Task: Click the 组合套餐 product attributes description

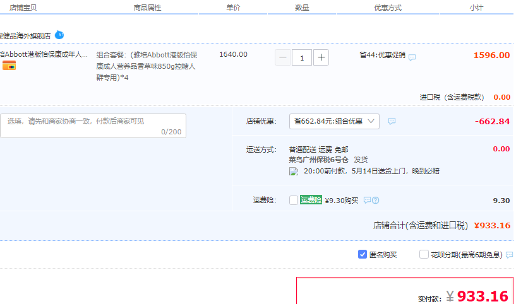Action: click(x=147, y=66)
